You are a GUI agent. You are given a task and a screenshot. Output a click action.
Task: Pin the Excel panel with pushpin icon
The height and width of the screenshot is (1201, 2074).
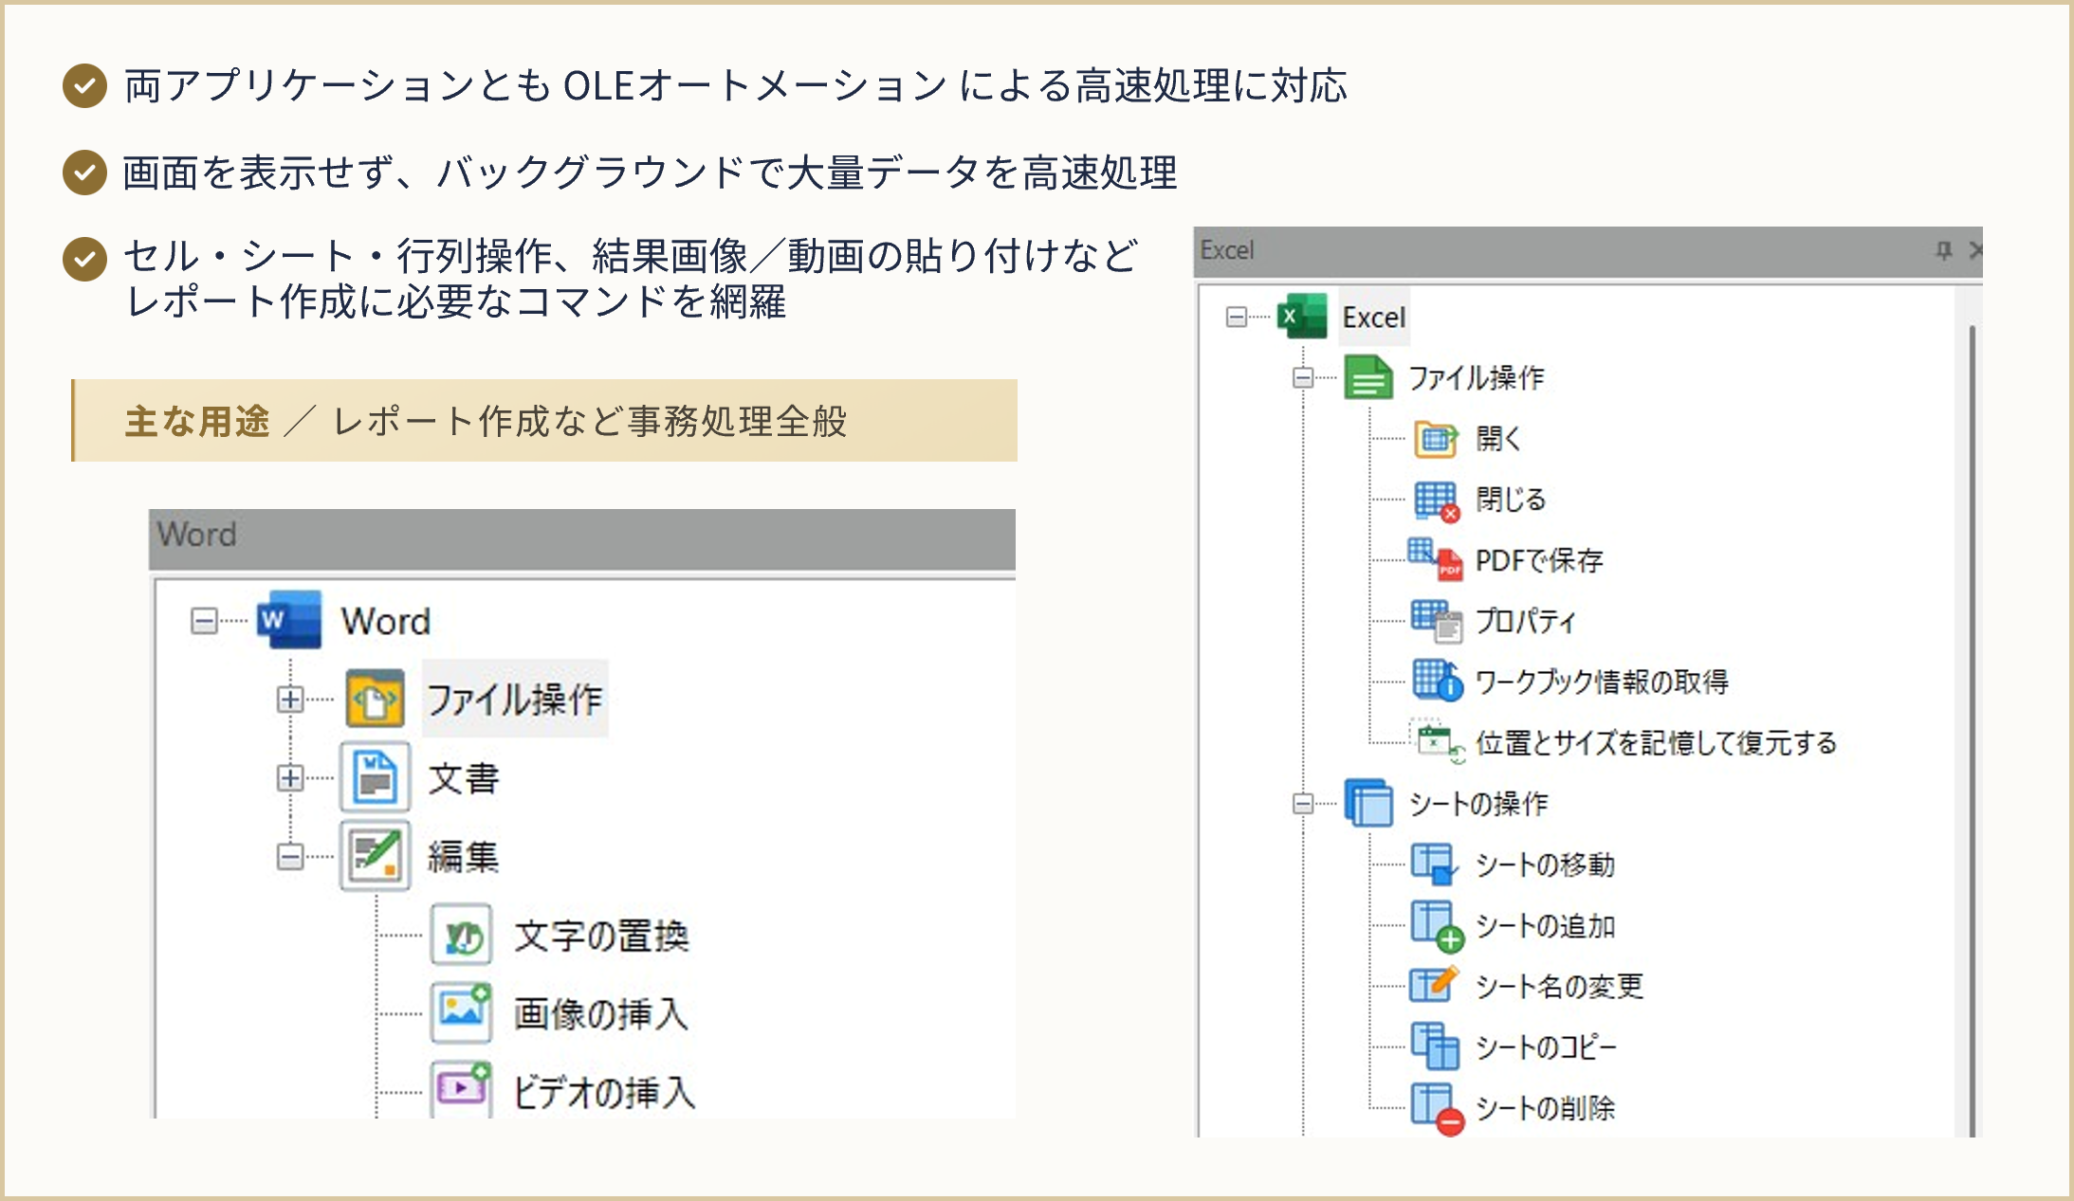[x=1943, y=250]
